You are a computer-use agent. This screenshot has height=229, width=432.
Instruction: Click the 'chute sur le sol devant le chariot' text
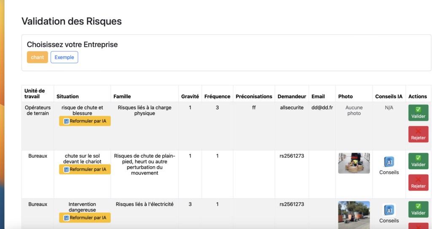pos(82,159)
